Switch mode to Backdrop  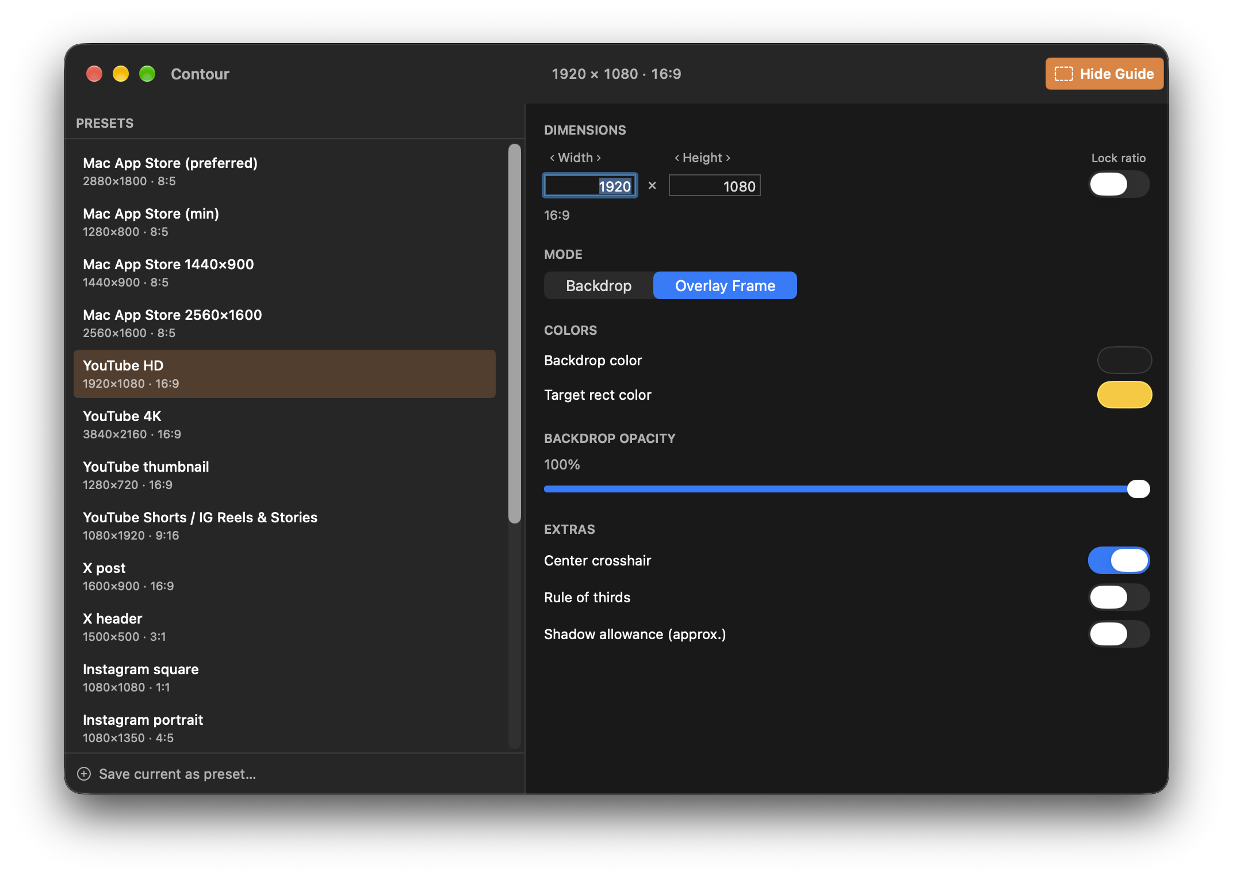[599, 285]
